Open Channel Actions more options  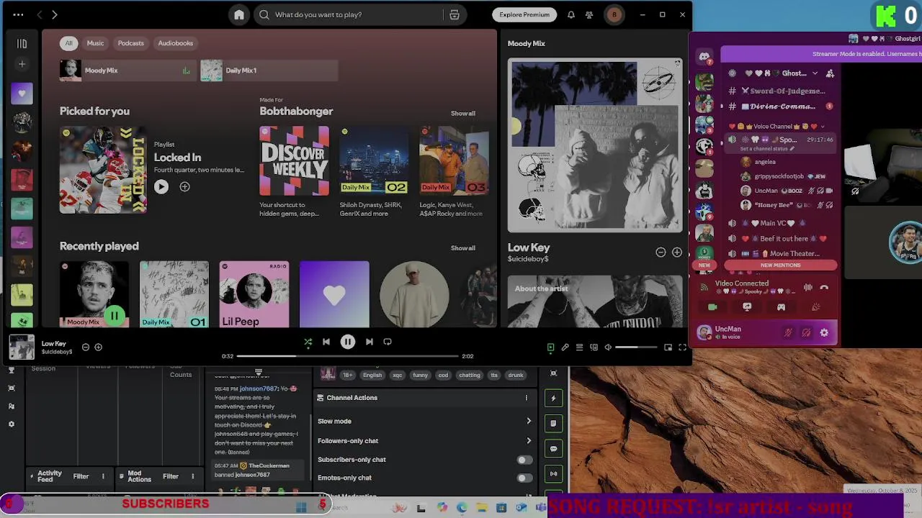click(526, 398)
